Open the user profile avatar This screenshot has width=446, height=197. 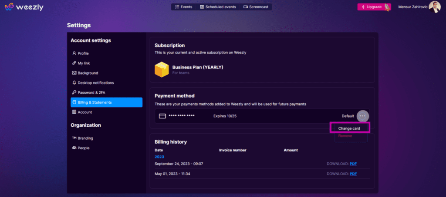[434, 7]
